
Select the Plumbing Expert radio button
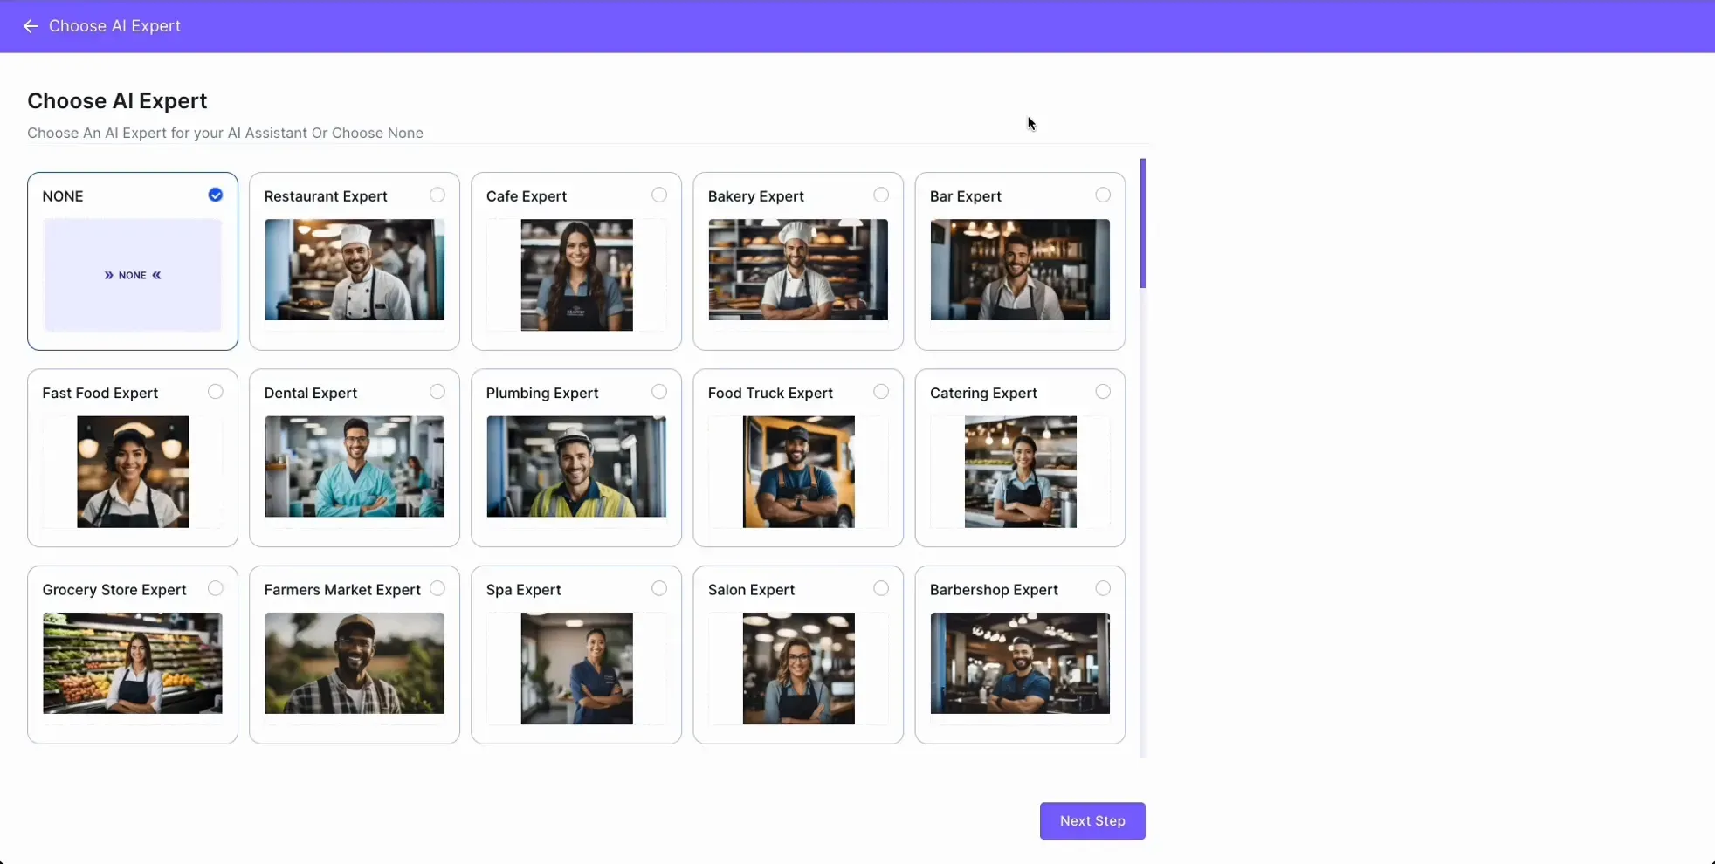pyautogui.click(x=659, y=392)
